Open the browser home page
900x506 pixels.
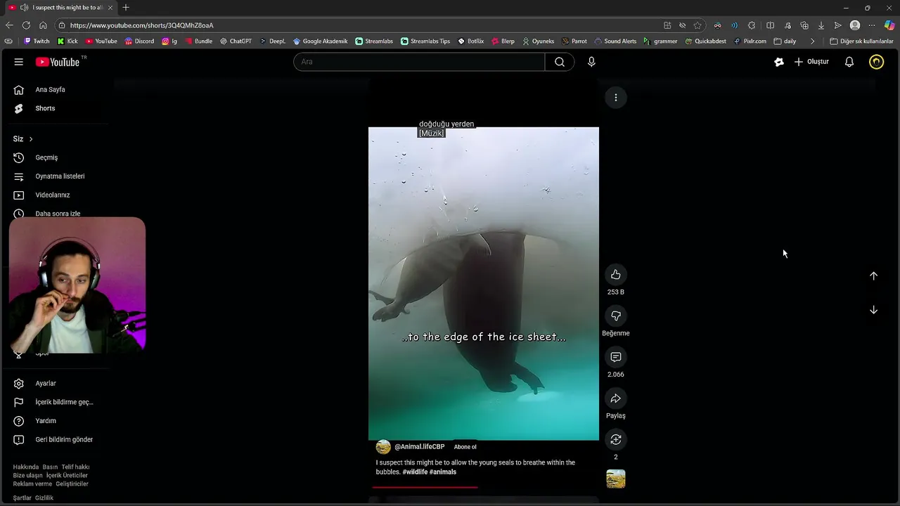click(43, 25)
